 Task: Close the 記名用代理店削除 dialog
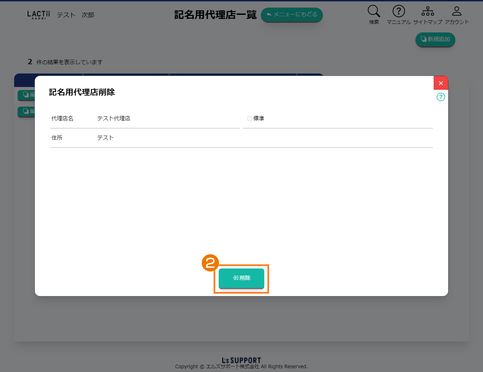(441, 83)
